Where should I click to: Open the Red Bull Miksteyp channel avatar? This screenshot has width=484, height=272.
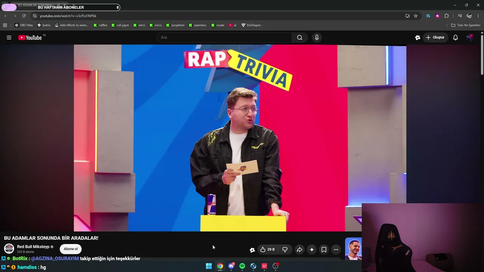pyautogui.click(x=9, y=249)
